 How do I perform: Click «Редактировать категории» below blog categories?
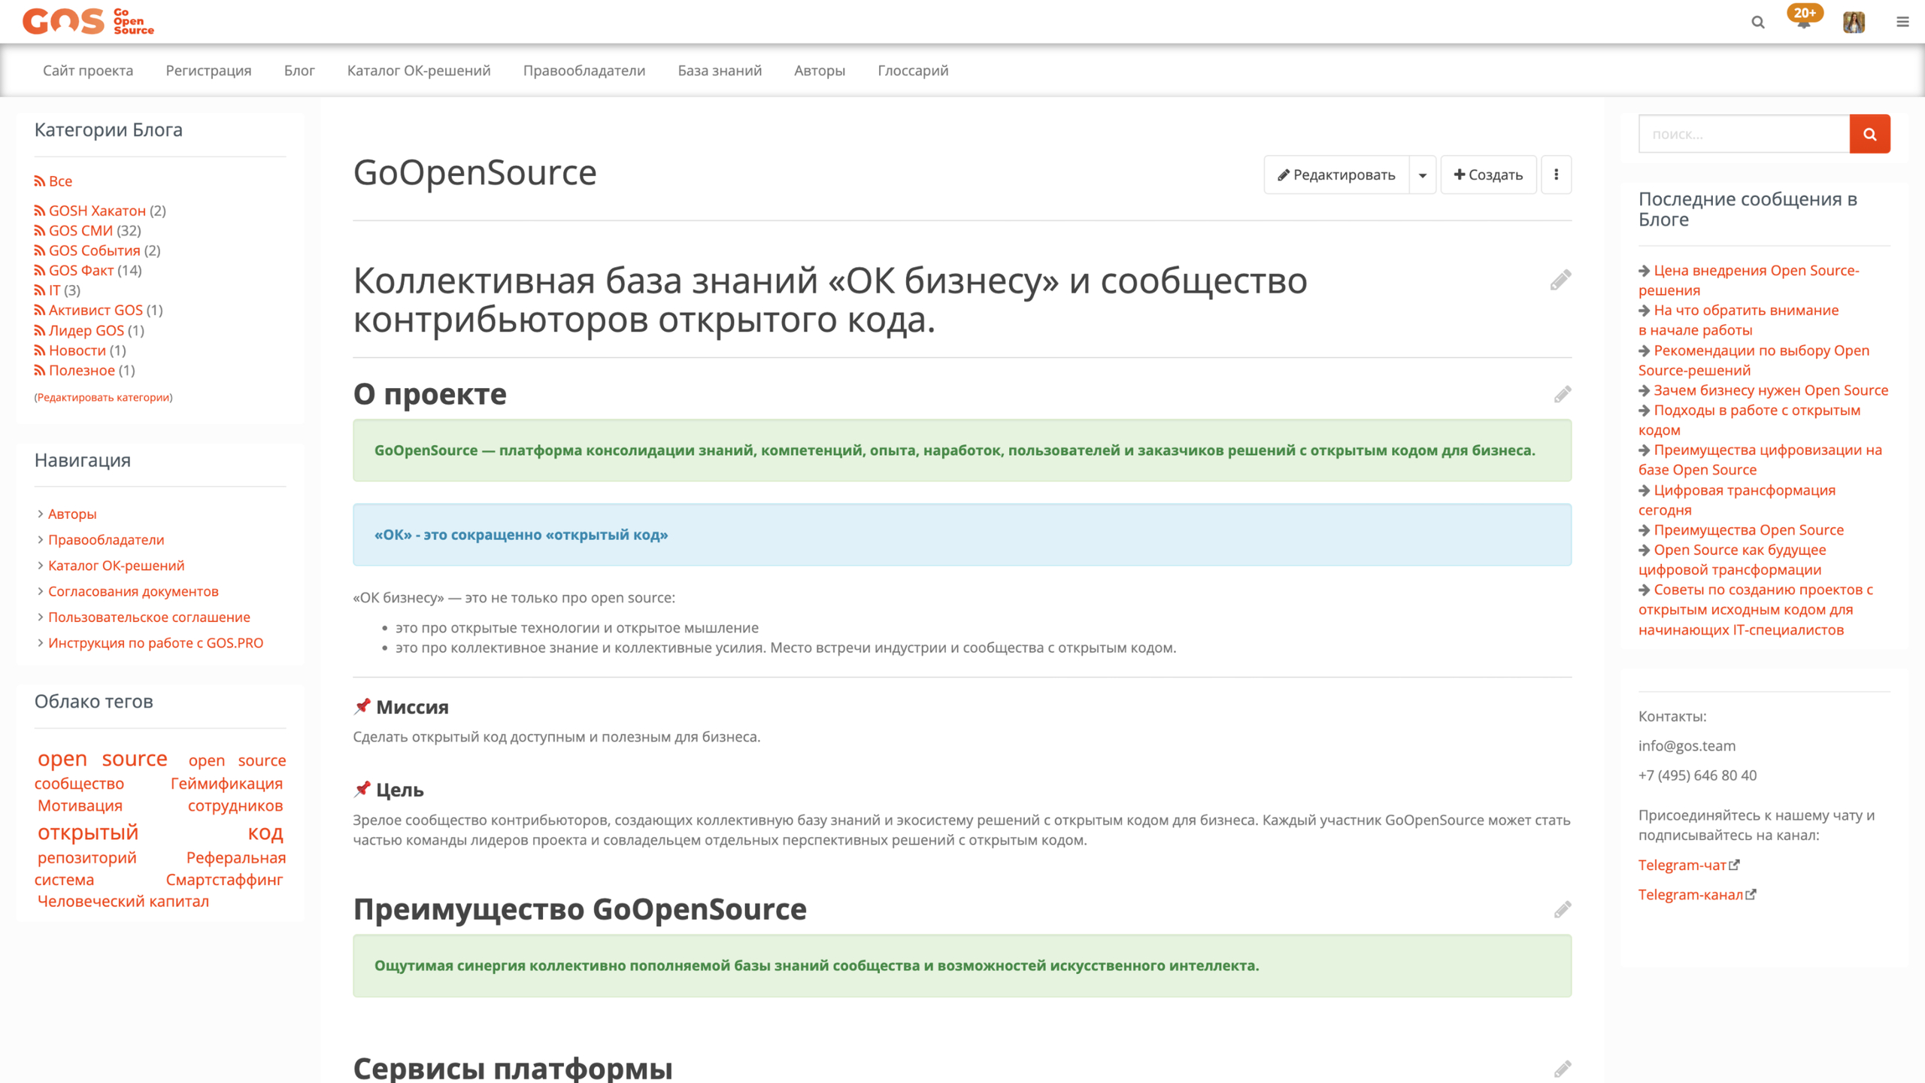[102, 396]
